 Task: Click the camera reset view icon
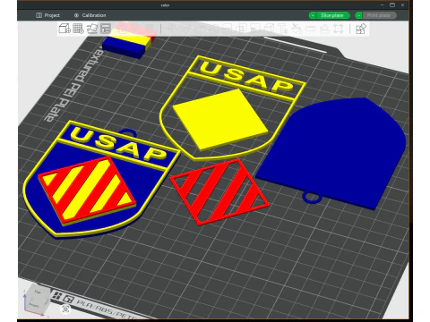[66, 309]
